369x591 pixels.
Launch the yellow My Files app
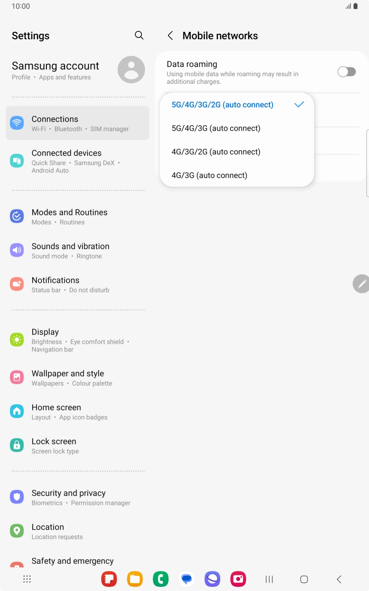[x=135, y=579]
